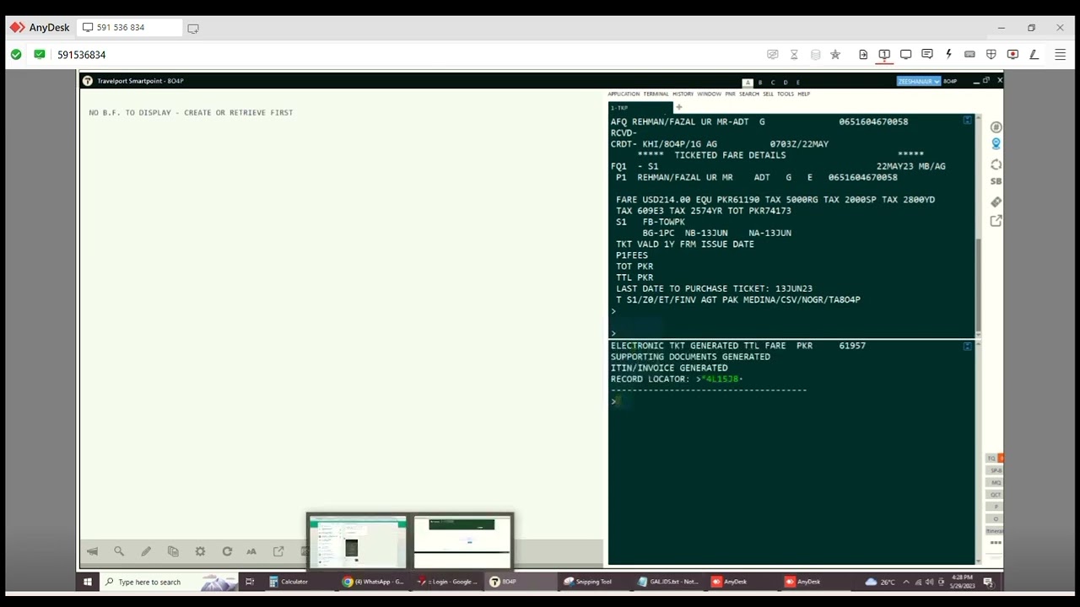Open AnyDesk whiteboard pen icon
1080x607 pixels.
[x=1034, y=55]
